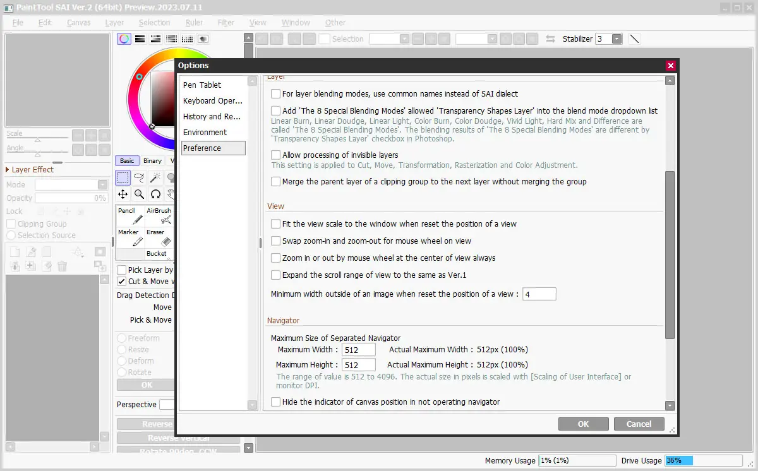Enable Zoom at the center of view always
This screenshot has width=758, height=471.
tap(275, 258)
